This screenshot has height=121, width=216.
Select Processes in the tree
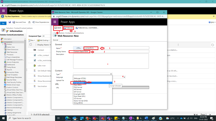click(x=10, y=55)
